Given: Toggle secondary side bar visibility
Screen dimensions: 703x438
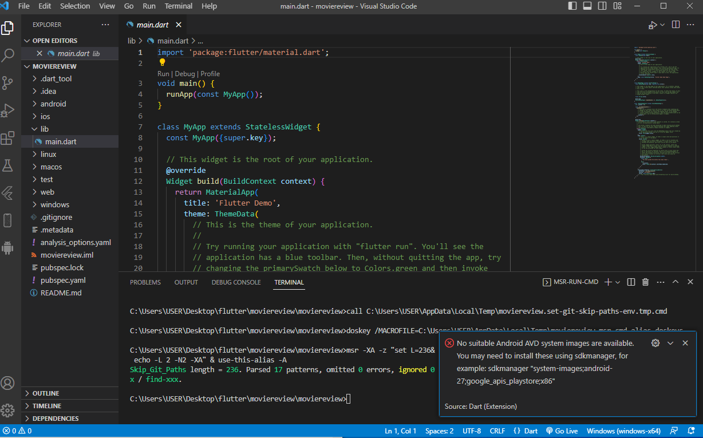Looking at the screenshot, I should (601, 6).
